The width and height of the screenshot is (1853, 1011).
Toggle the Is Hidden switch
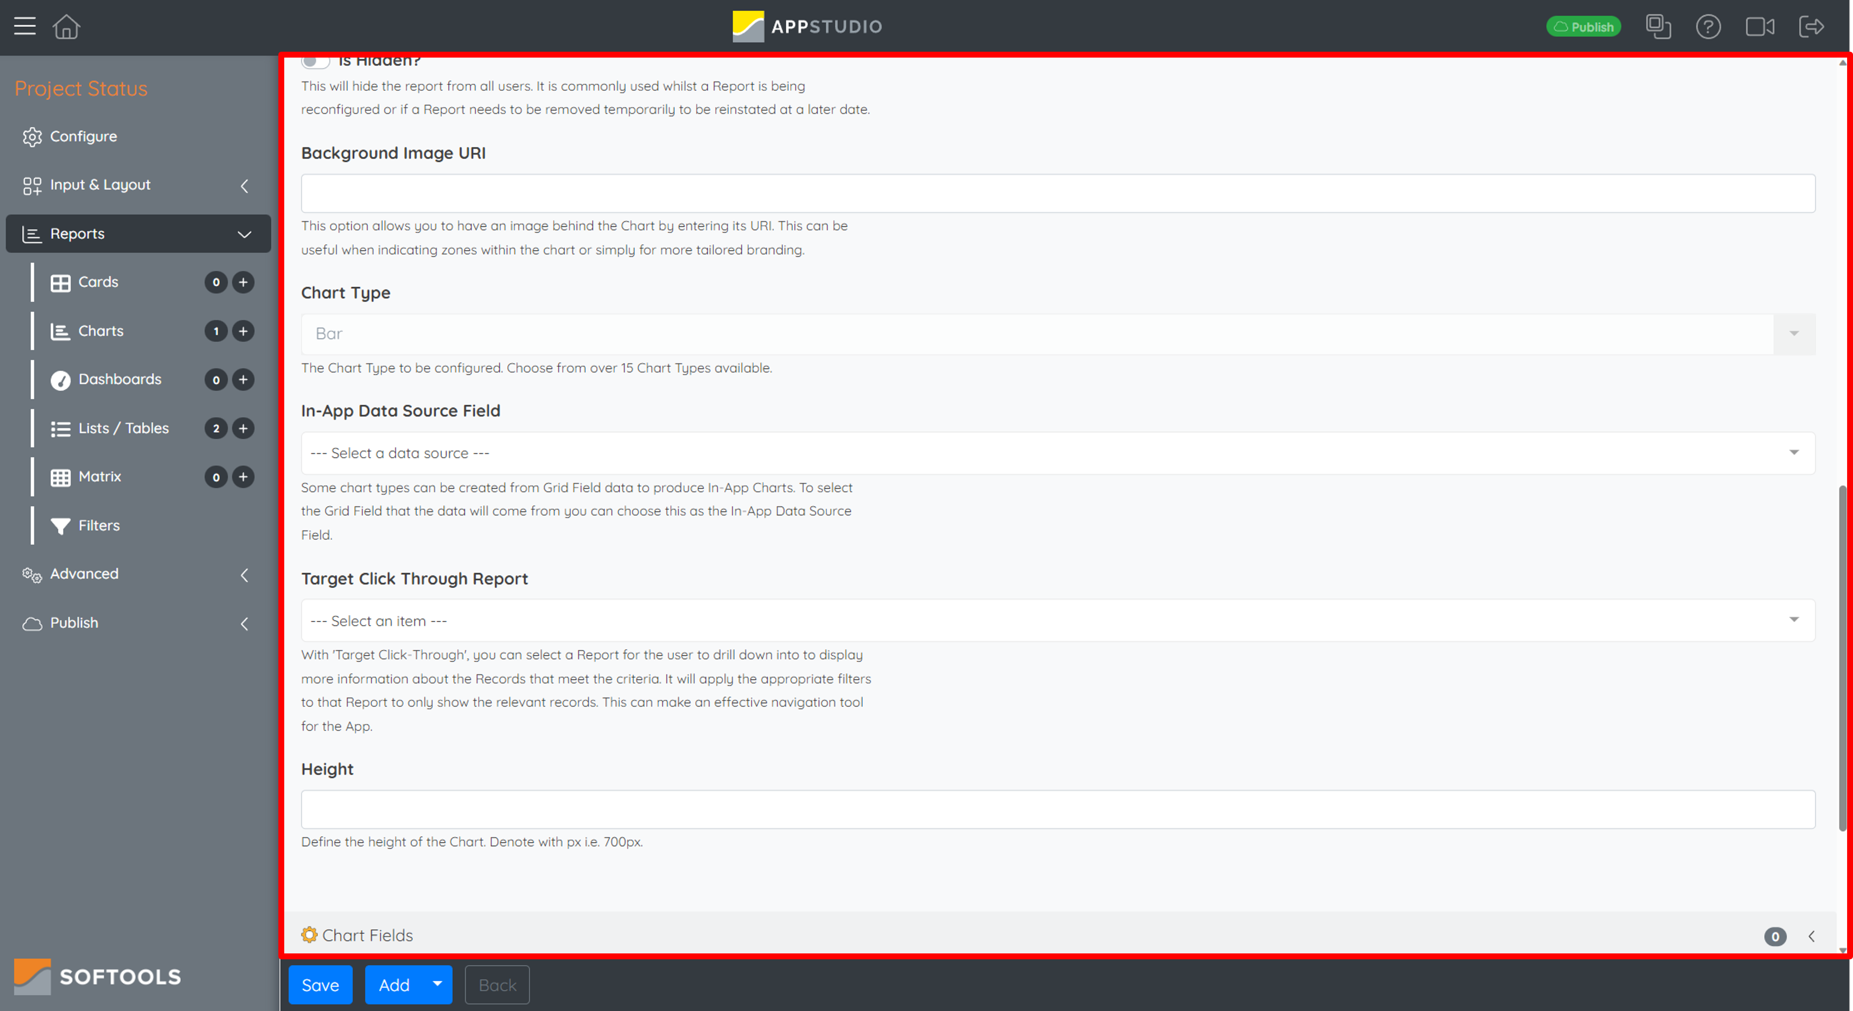pos(315,61)
